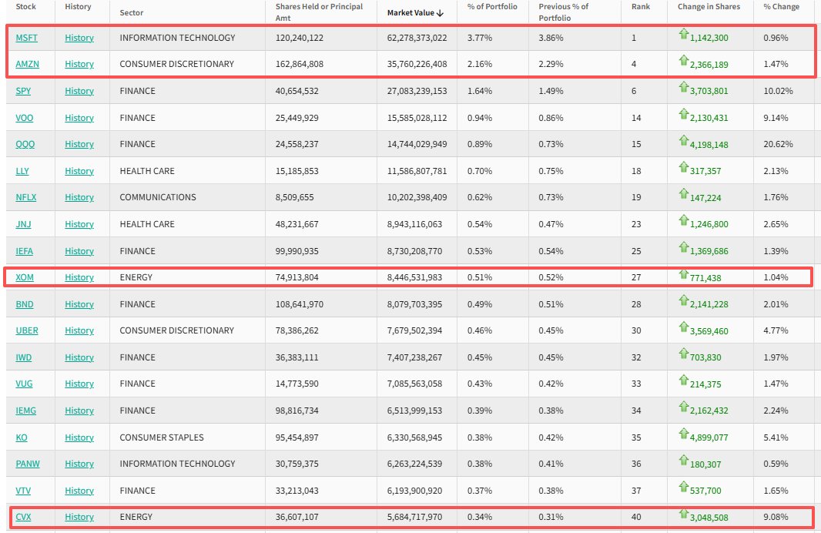Click the Change in Shares column header
Viewport: 821px width, 533px height.
click(709, 7)
